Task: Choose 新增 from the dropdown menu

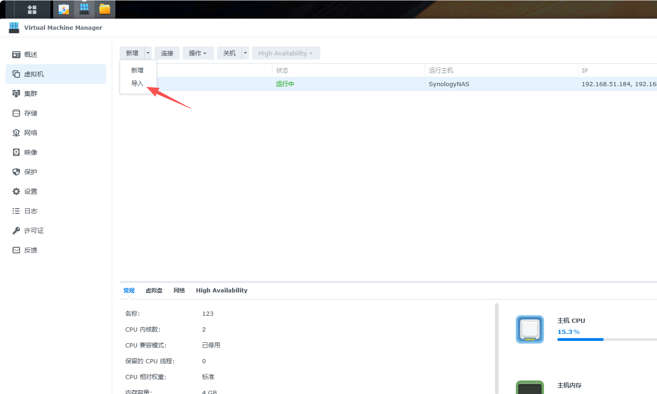Action: 137,70
